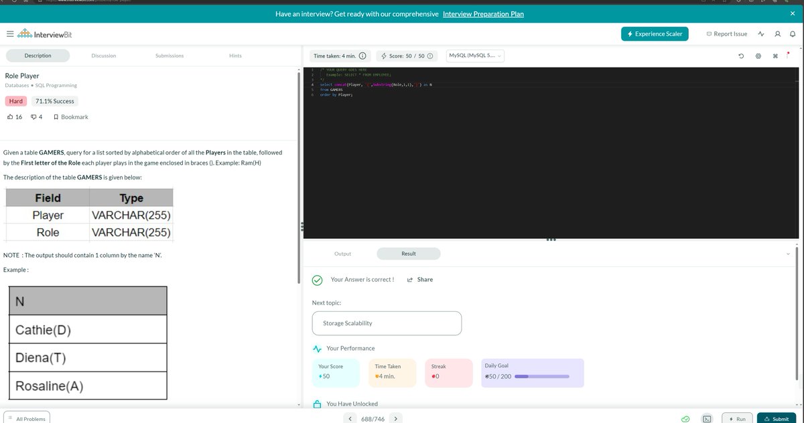This screenshot has height=423, width=804.
Task: Open the notifications bell
Action: point(792,34)
